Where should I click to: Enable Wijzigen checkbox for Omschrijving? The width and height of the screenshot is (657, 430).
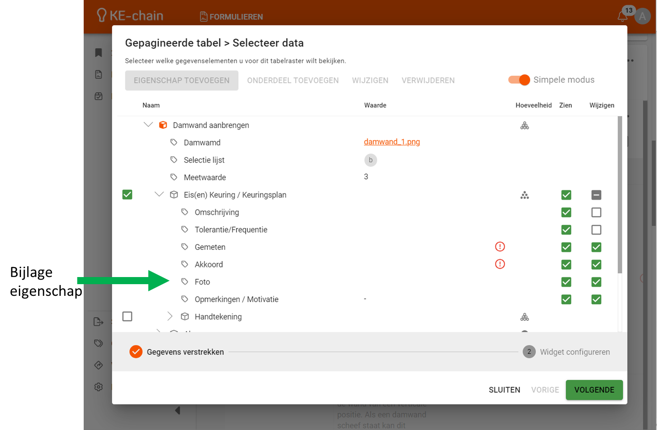[x=596, y=212]
